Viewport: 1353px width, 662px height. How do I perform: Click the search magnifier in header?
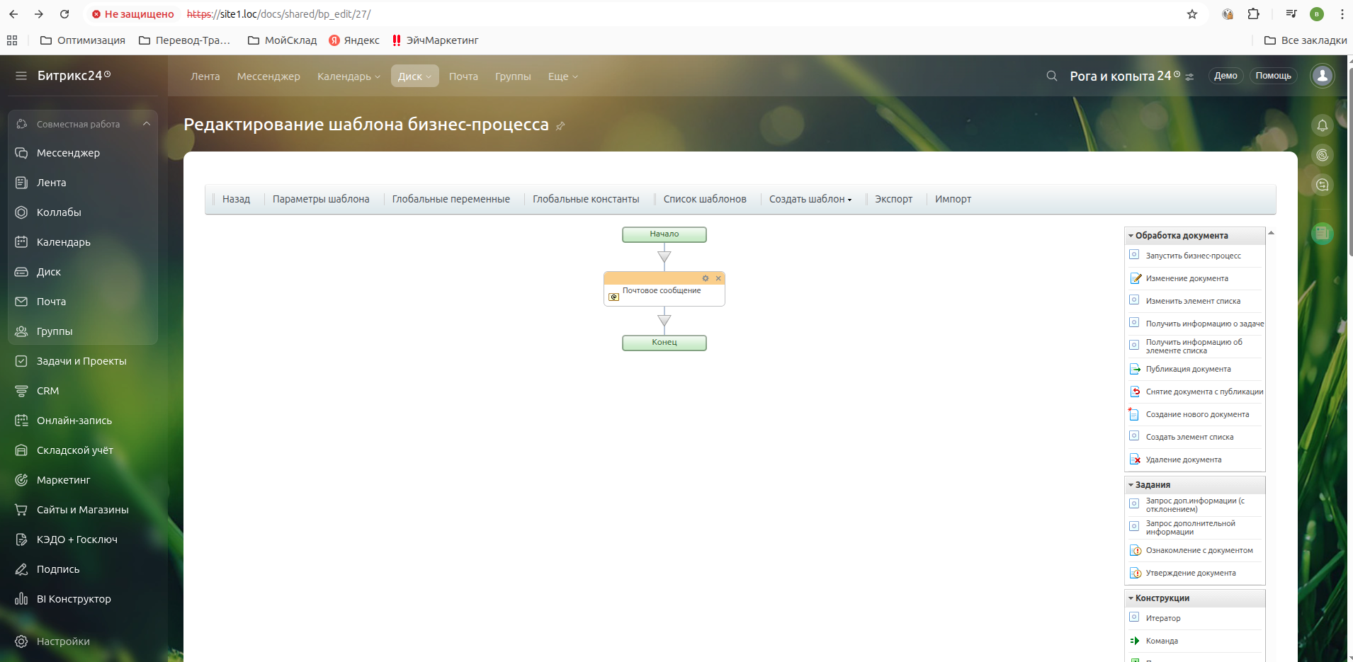coord(1052,76)
